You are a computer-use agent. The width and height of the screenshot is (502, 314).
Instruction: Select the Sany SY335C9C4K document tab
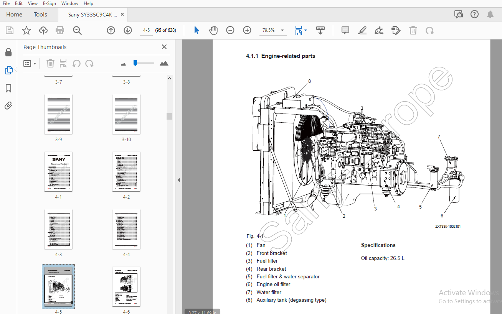92,15
